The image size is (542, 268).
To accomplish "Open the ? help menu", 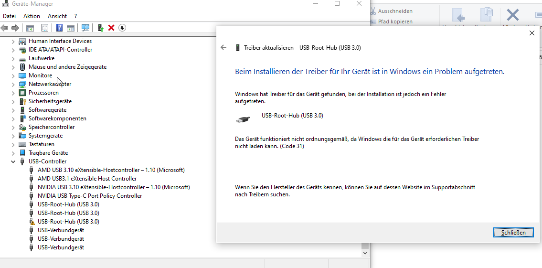I will [x=76, y=16].
